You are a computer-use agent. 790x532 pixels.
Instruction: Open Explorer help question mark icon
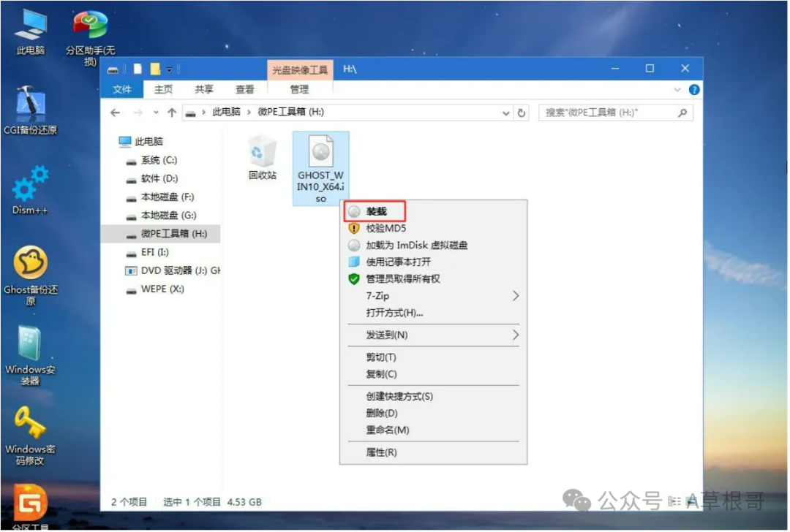(x=693, y=90)
